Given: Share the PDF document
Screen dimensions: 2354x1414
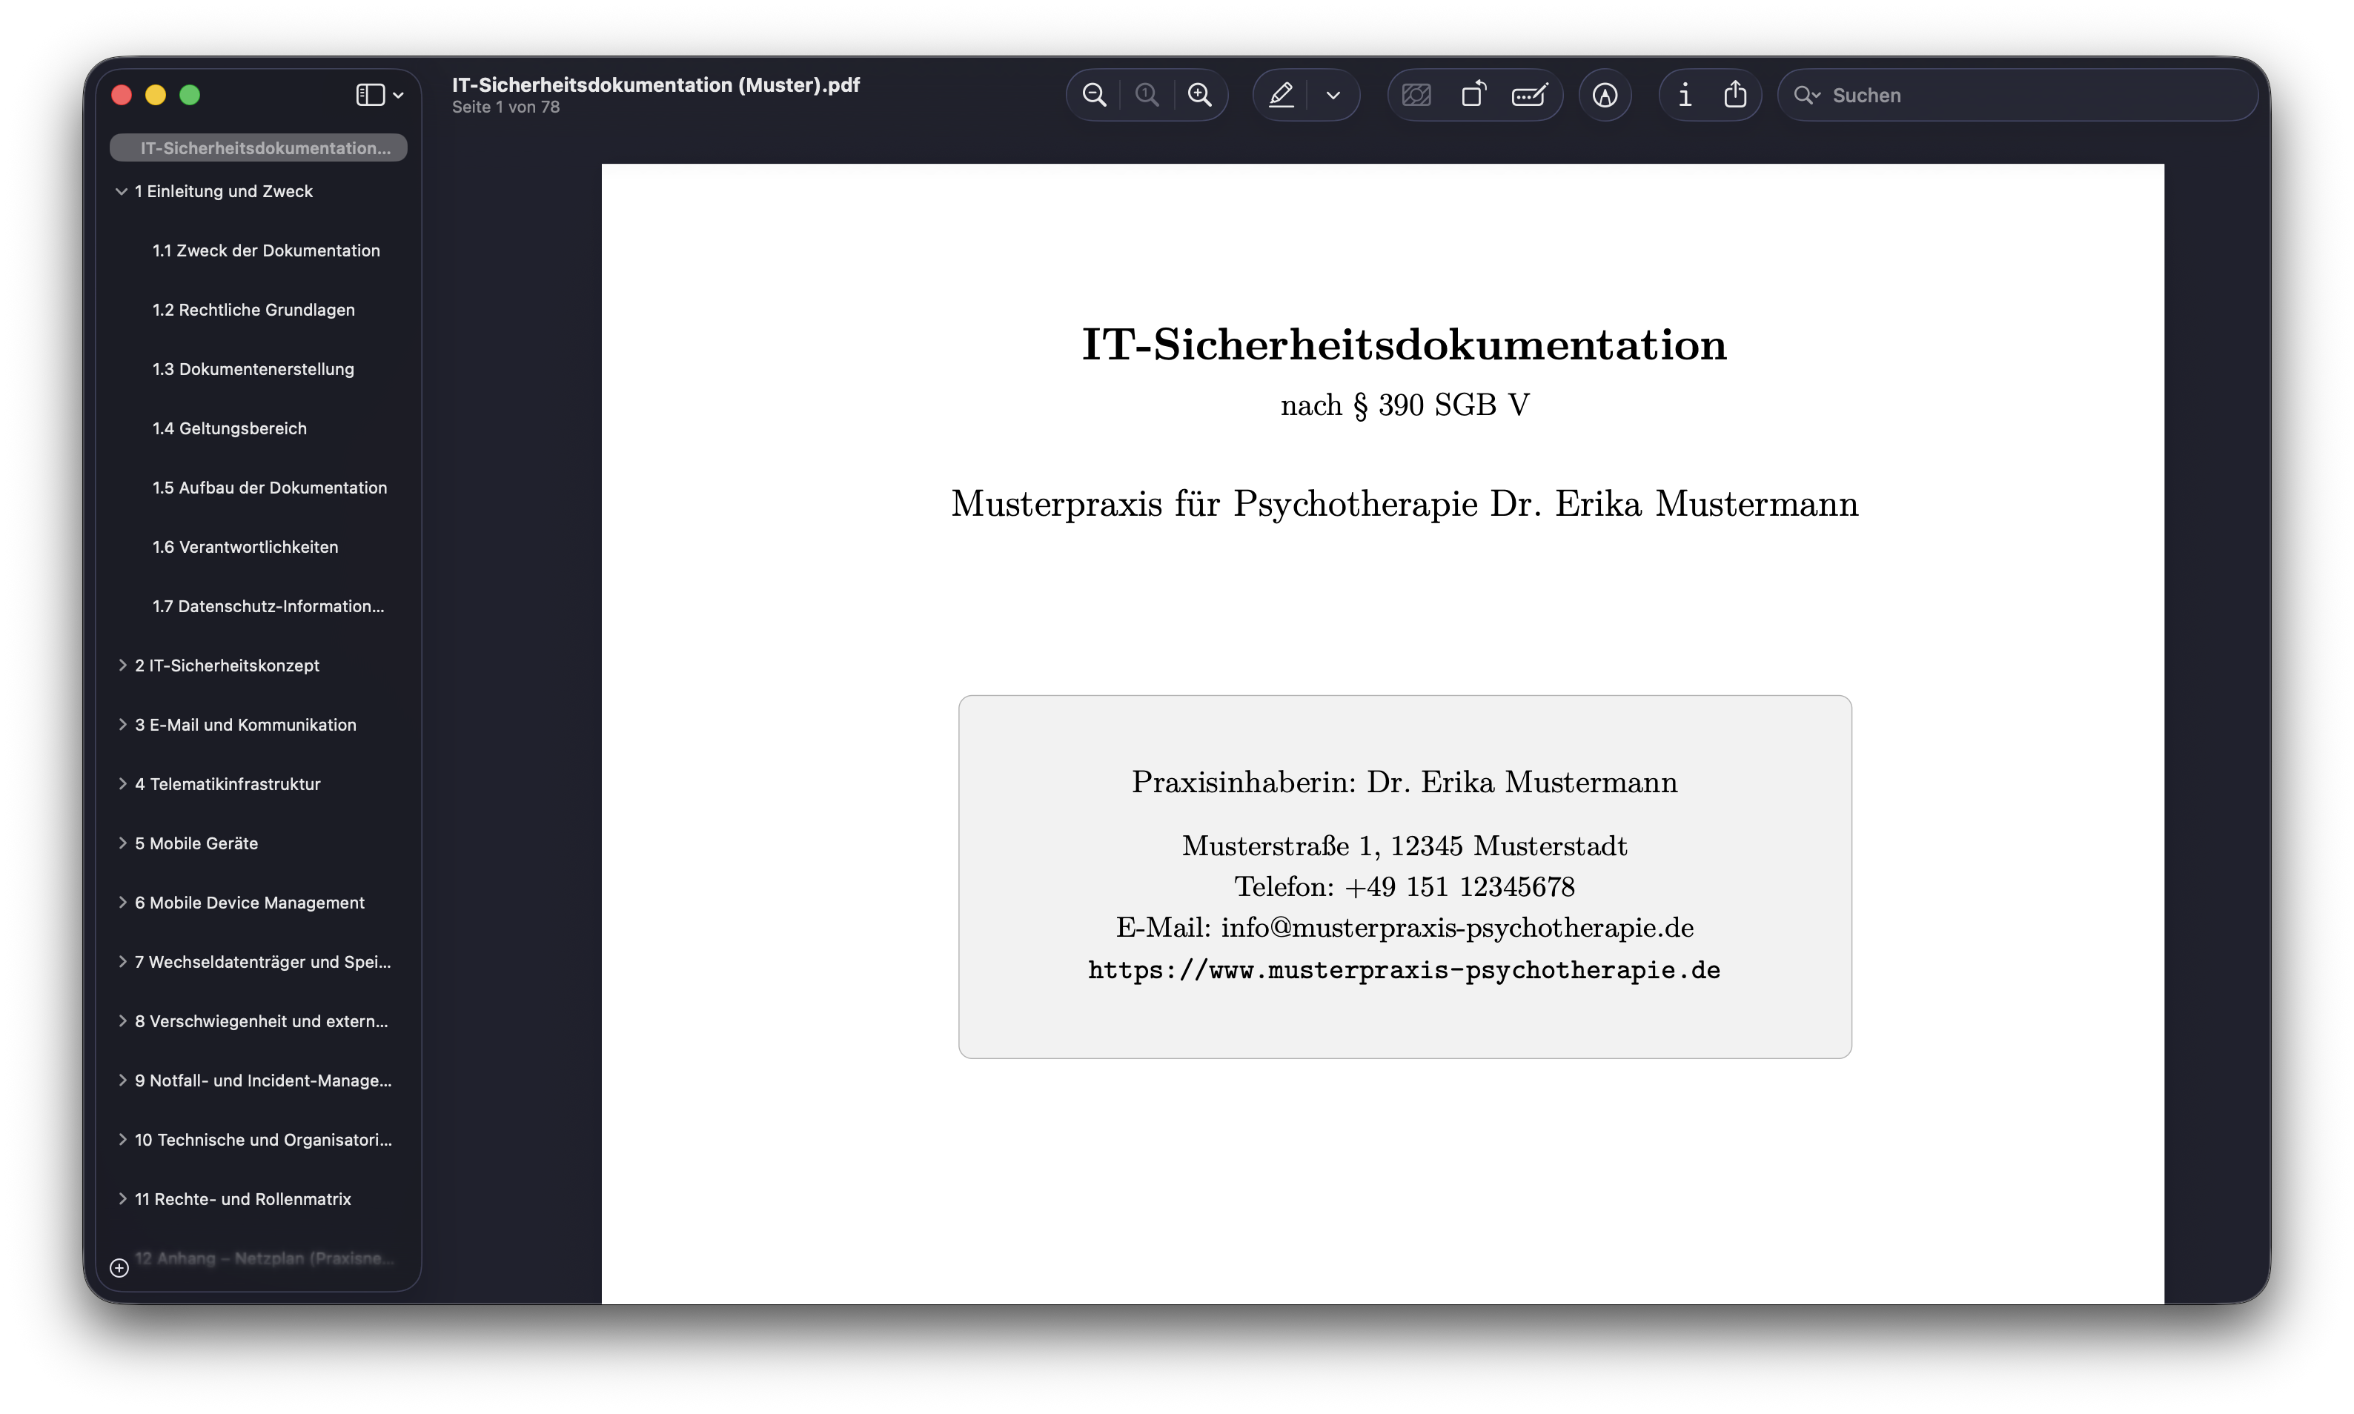Looking at the screenshot, I should 1735,94.
